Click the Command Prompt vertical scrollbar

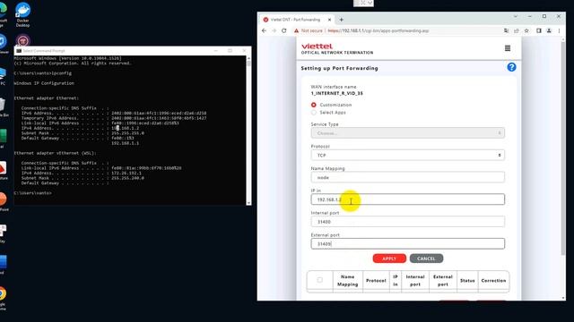(x=248, y=64)
